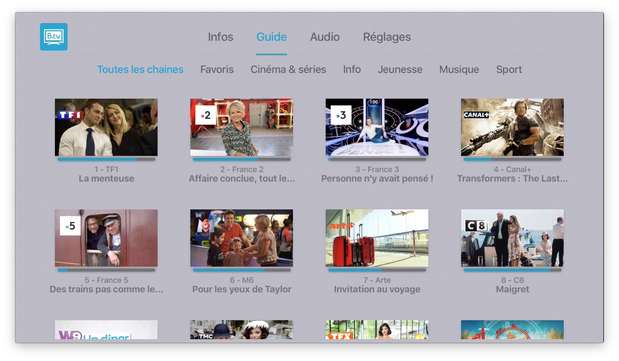Click the '4 - Canal+' channel label
Screen dimensions: 619x361
click(x=512, y=169)
